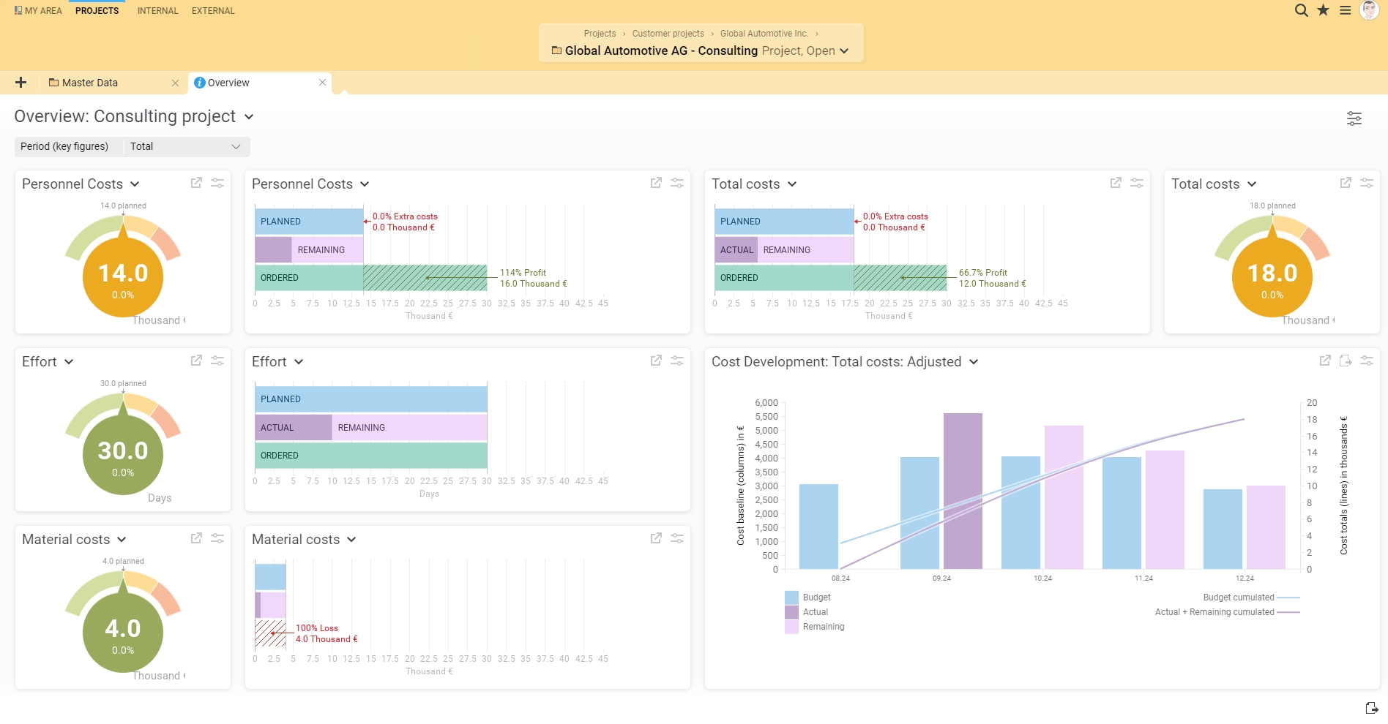
Task: Open dashboard settings sliders icon
Action: point(1354,118)
